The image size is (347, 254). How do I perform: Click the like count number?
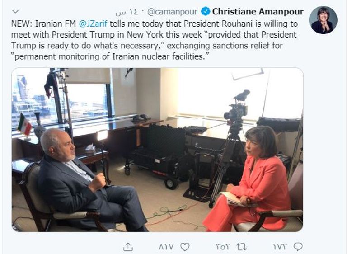pos(166,247)
